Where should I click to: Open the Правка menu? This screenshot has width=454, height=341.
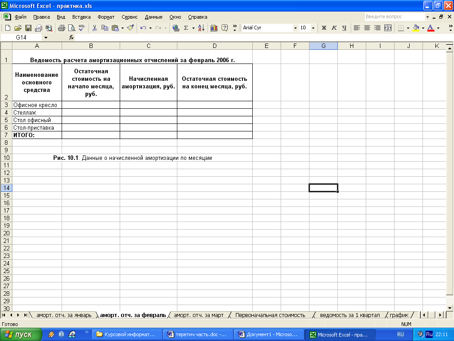41,17
